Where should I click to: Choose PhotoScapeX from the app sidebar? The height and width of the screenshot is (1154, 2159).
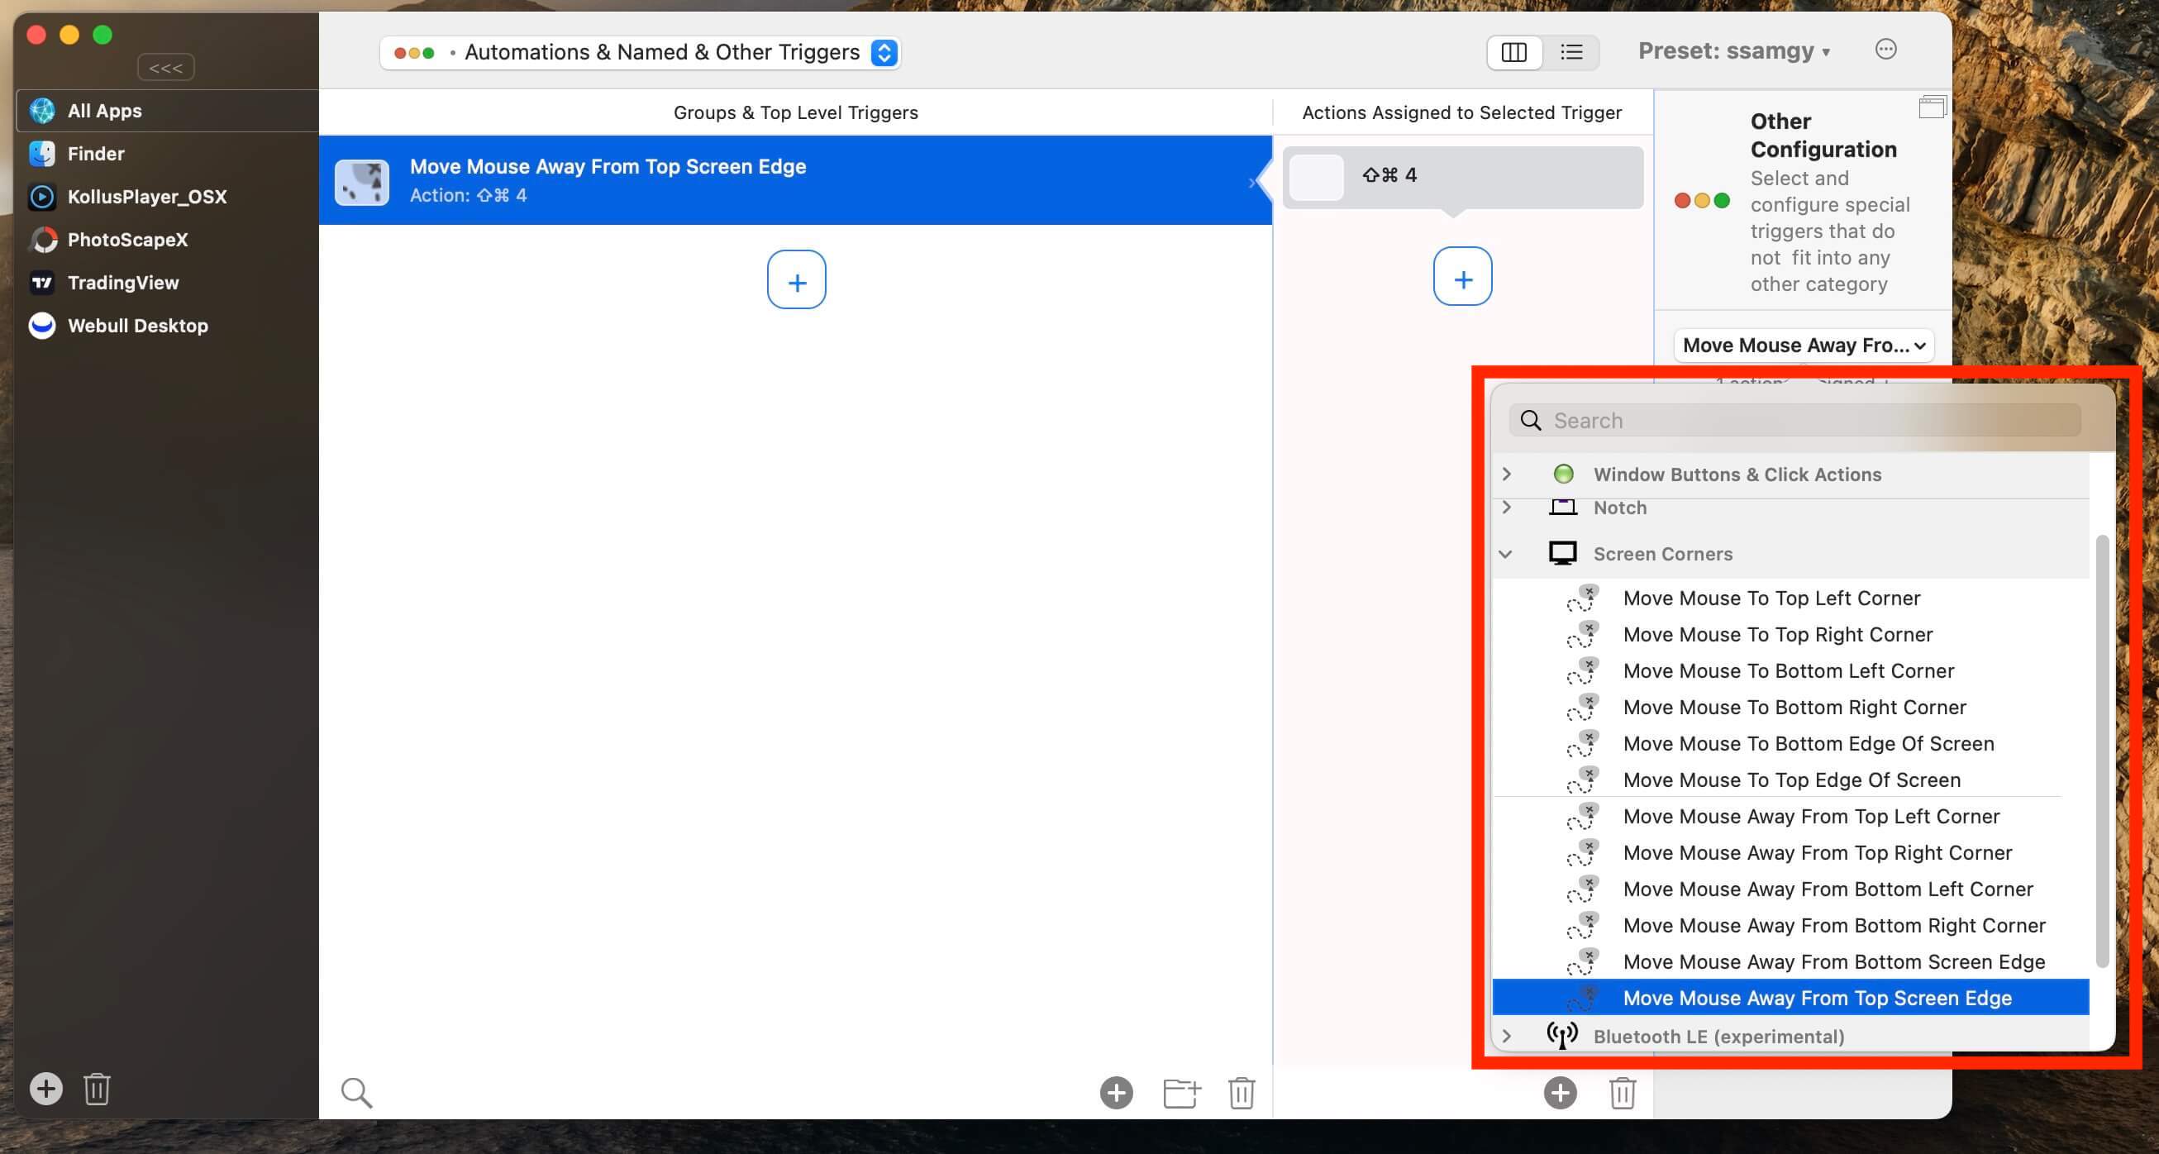click(x=168, y=240)
